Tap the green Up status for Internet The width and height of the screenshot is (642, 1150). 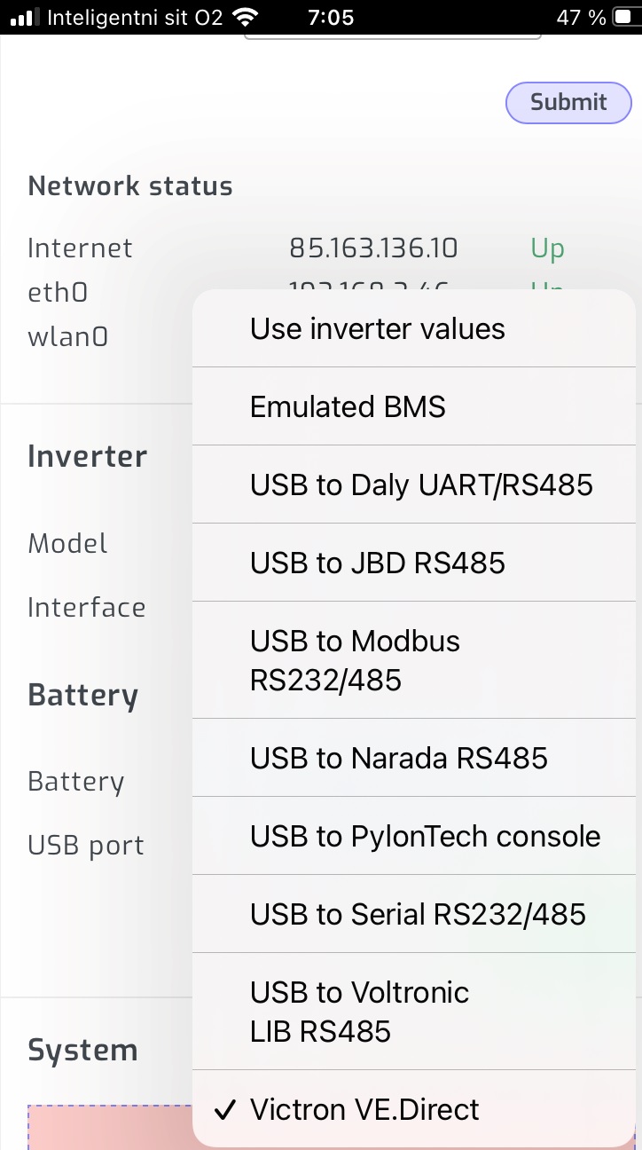[547, 248]
